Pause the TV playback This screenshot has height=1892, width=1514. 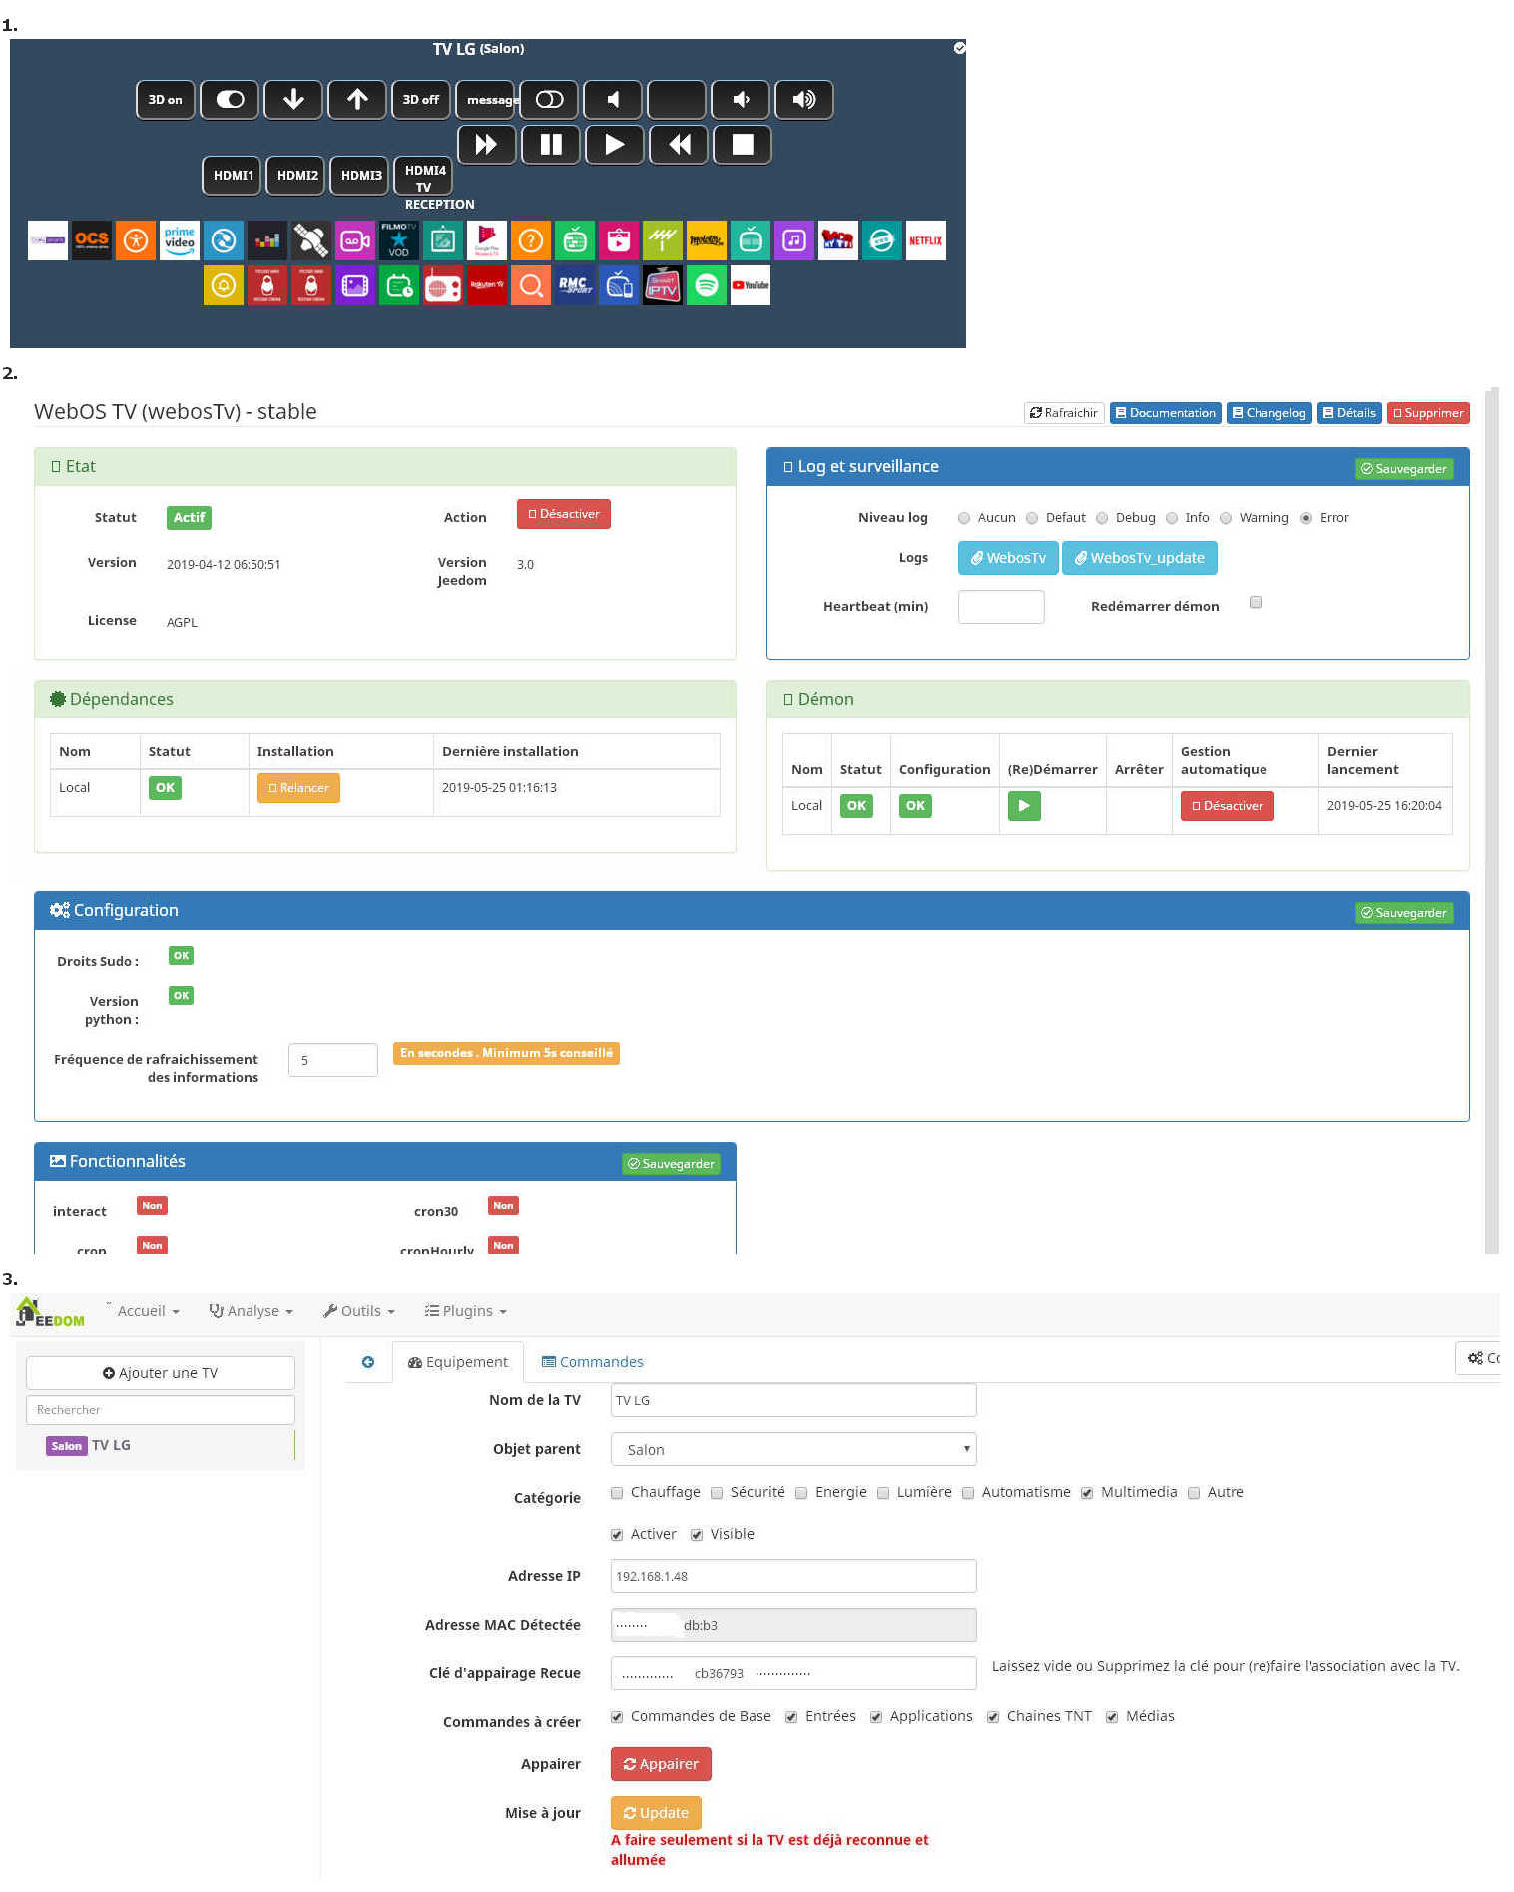pyautogui.click(x=551, y=145)
